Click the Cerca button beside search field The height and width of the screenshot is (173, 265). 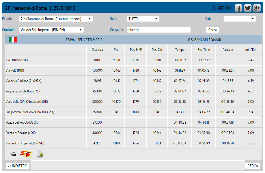(x=212, y=30)
